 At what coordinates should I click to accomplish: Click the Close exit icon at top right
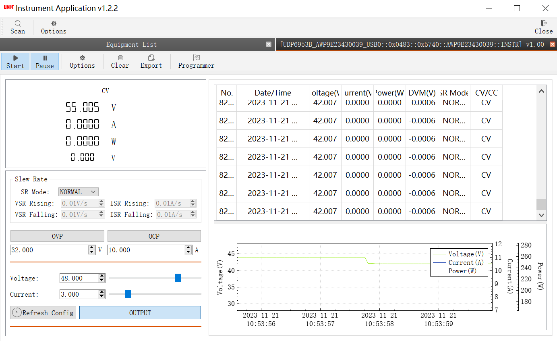pos(543,23)
